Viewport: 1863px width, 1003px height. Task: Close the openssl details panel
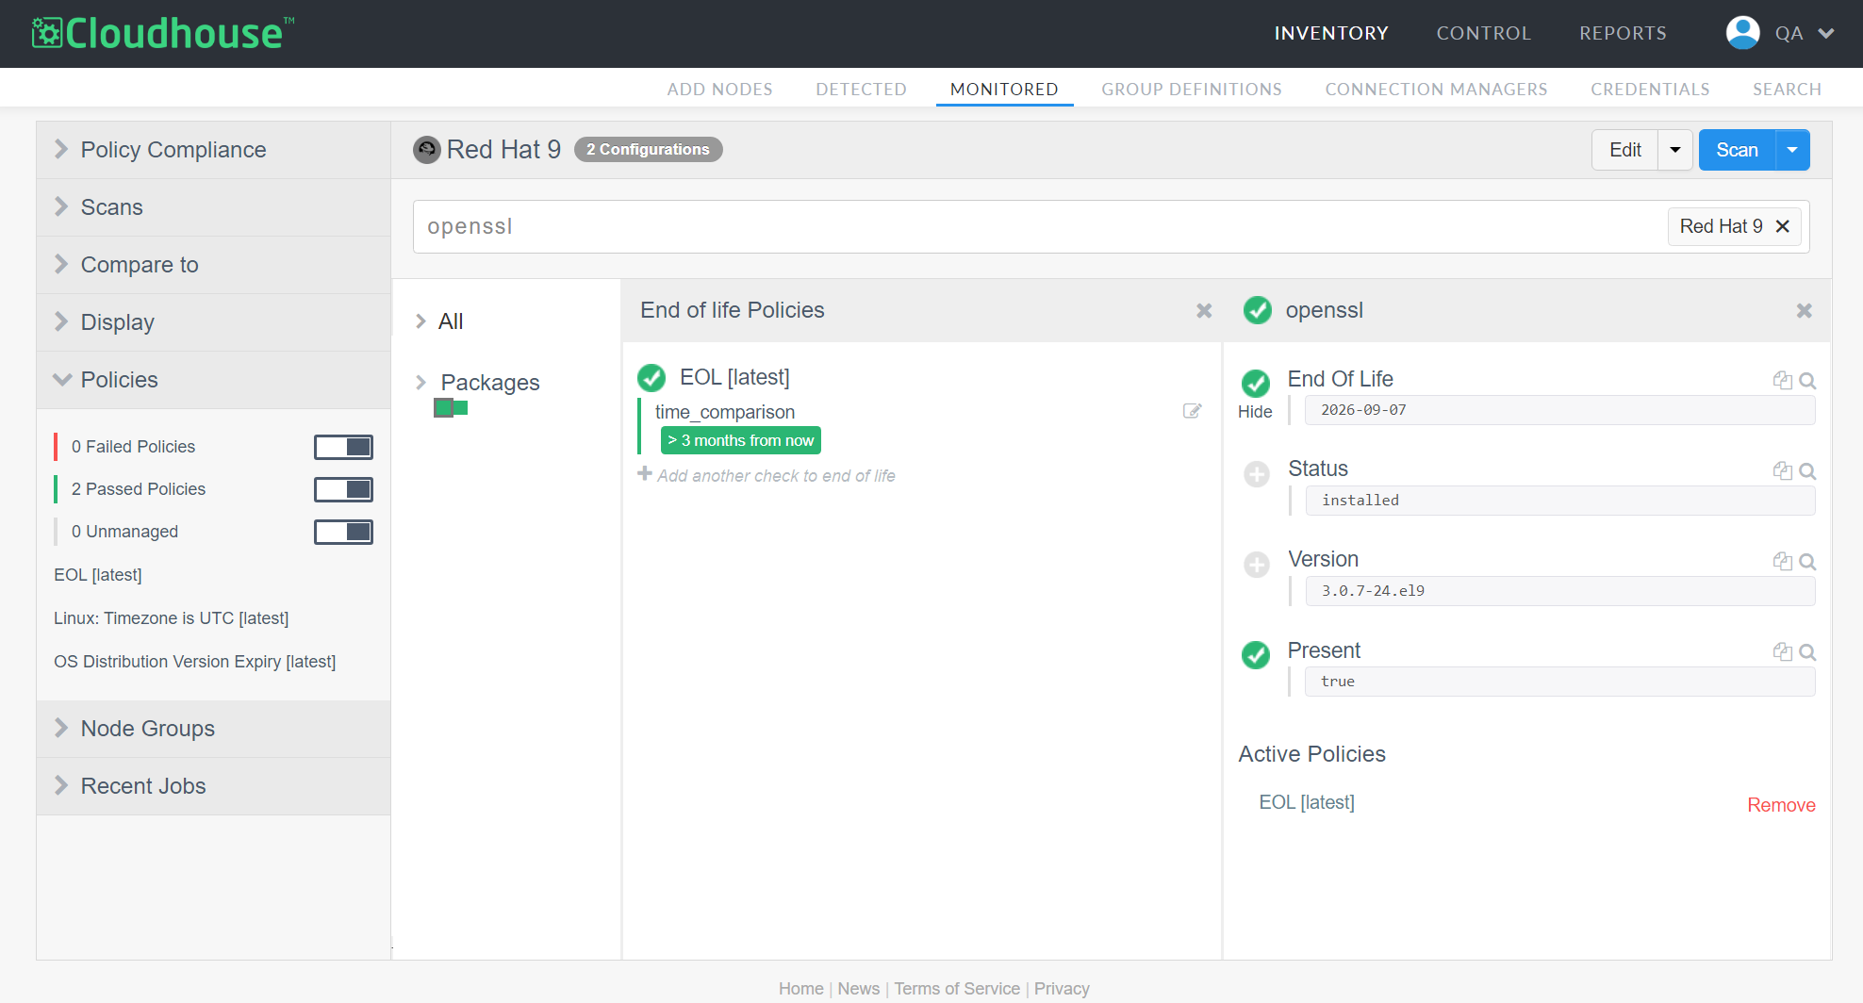(x=1804, y=310)
